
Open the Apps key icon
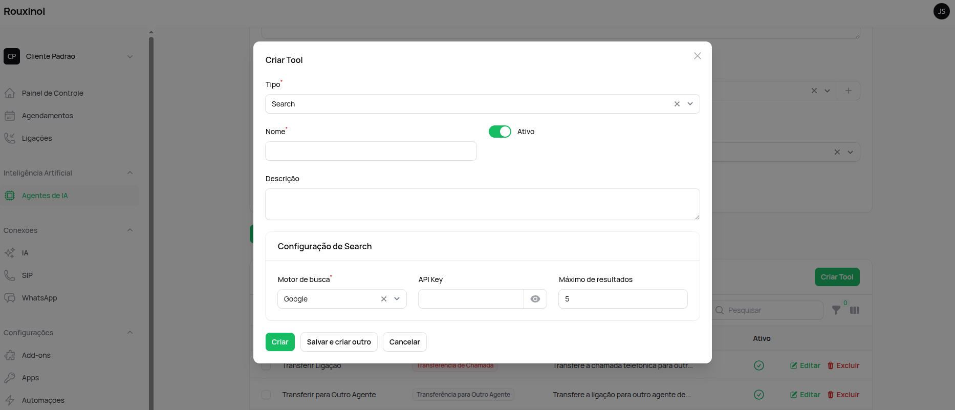(x=10, y=378)
